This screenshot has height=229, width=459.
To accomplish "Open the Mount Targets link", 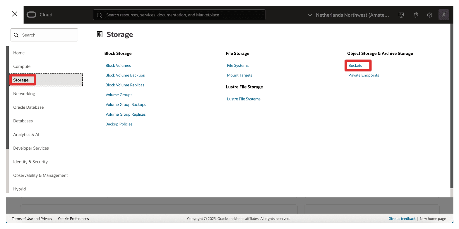I will 240,75.
